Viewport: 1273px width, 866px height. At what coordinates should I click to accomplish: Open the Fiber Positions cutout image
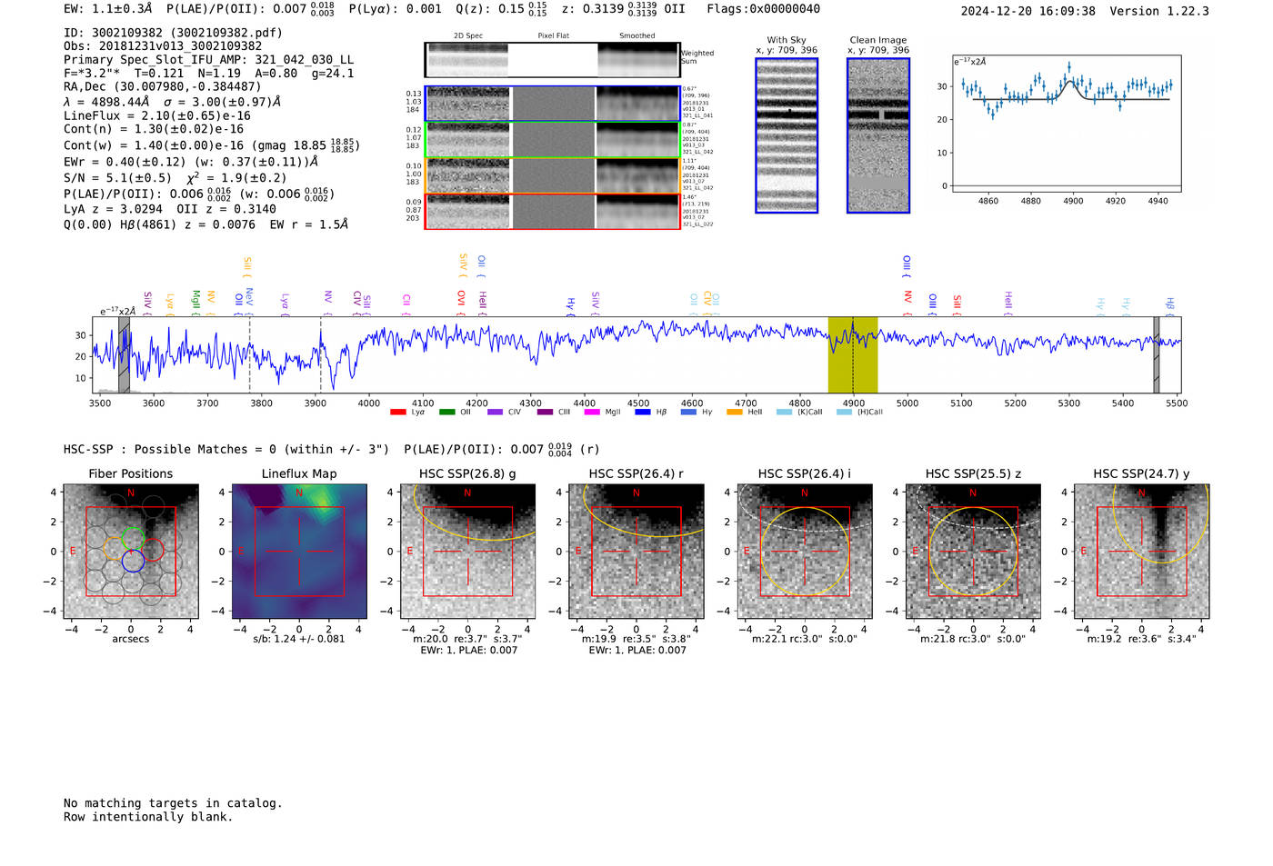131,552
